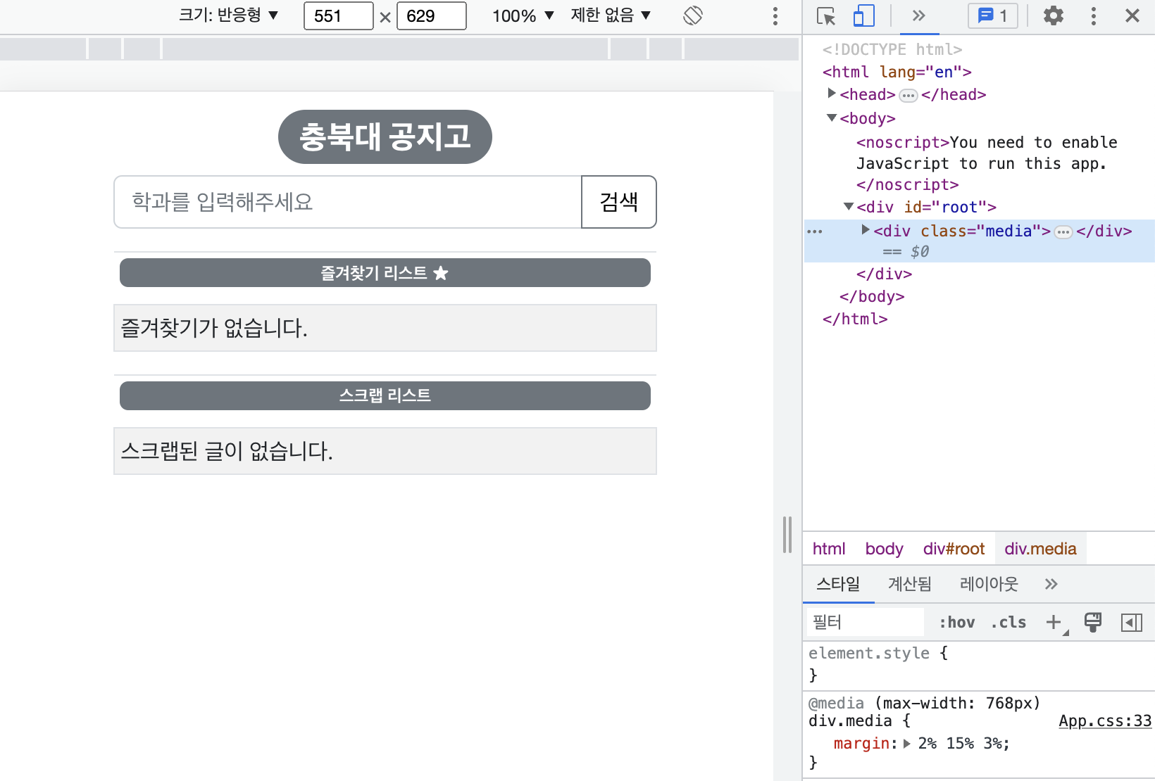Show more DevTools panels chevron
Viewport: 1155px width, 781px height.
[x=919, y=15]
